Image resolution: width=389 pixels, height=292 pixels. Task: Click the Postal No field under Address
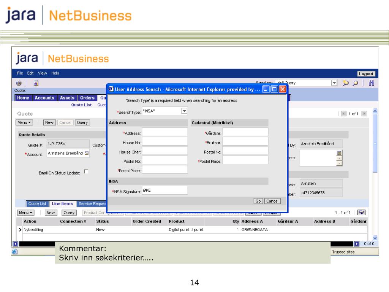[x=165, y=160]
